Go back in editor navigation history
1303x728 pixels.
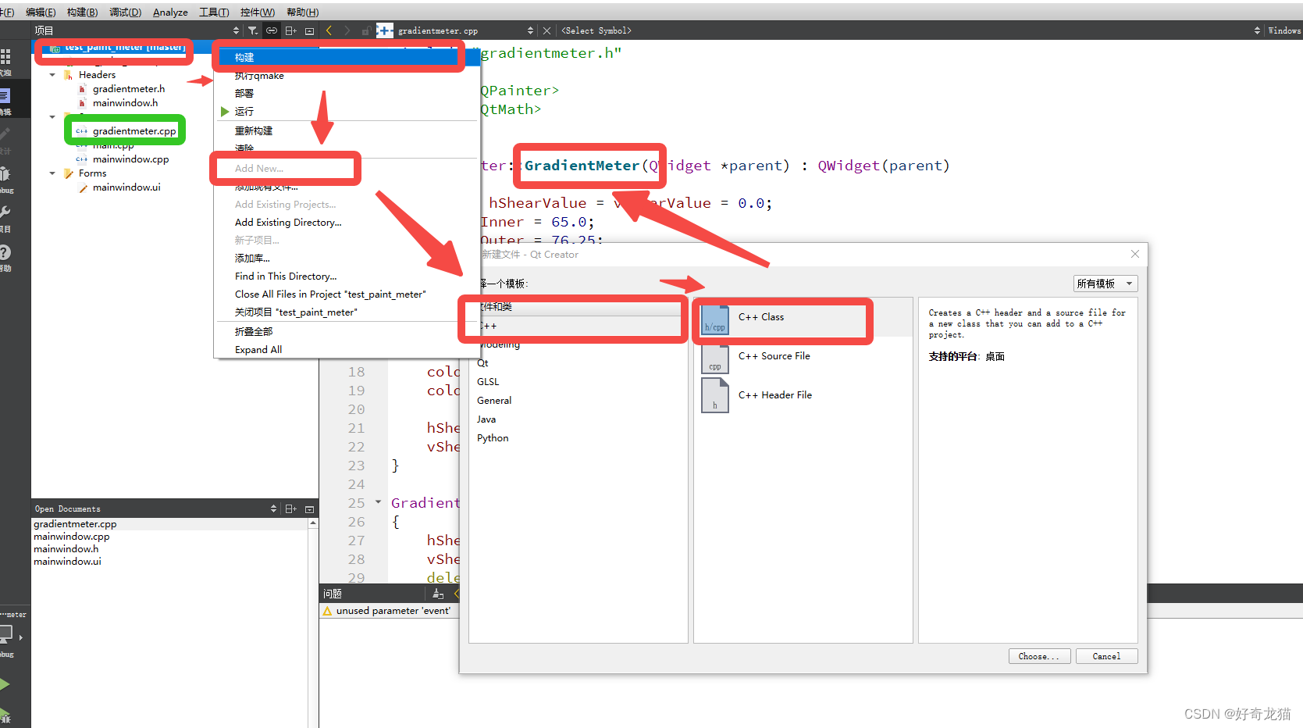click(329, 30)
